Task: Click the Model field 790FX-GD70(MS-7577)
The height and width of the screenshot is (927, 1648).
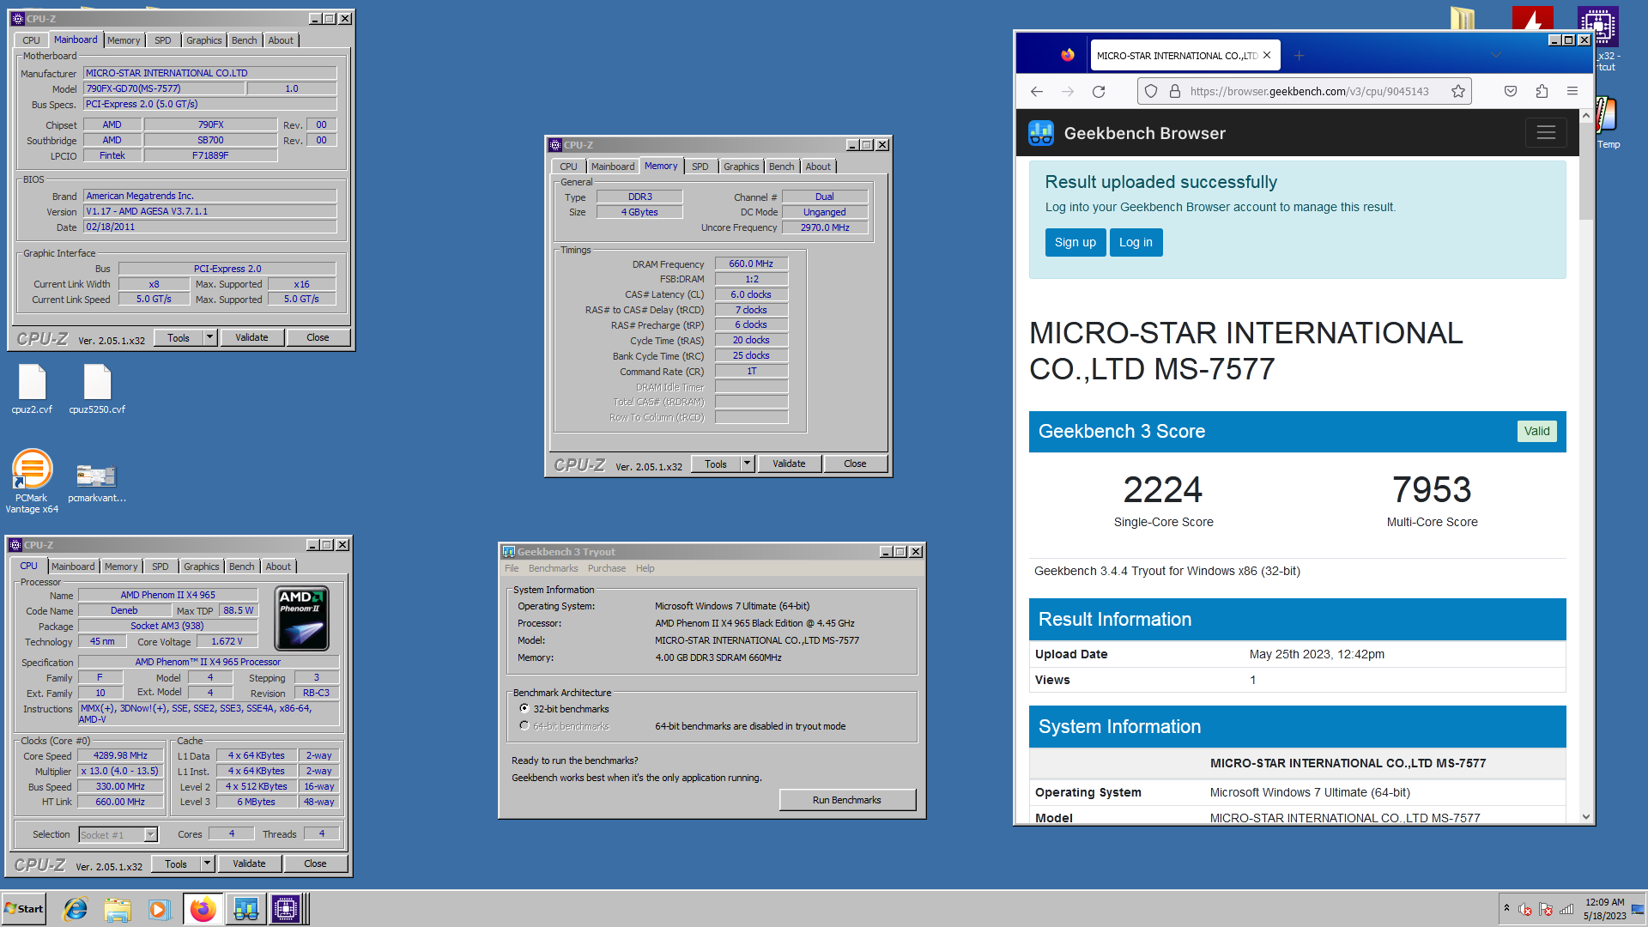Action: 163,88
